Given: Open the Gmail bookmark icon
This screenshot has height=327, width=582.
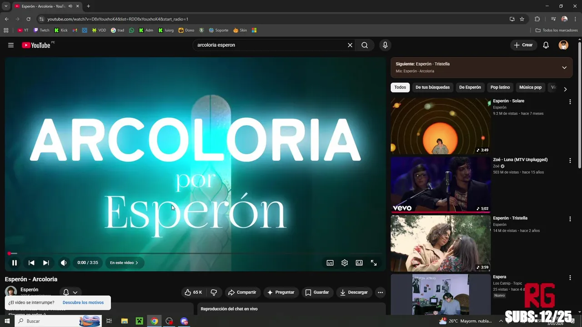Looking at the screenshot, I should point(75,30).
